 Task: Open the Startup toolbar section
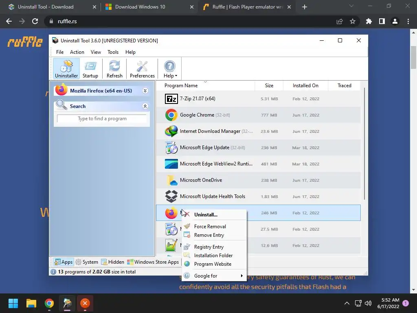[x=90, y=68]
